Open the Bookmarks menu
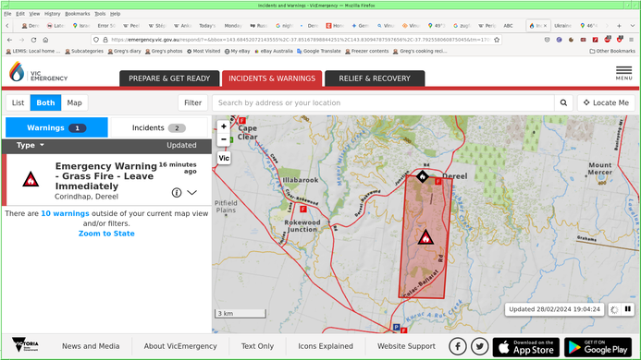Screen dimensions: 641x360 pos(78,14)
